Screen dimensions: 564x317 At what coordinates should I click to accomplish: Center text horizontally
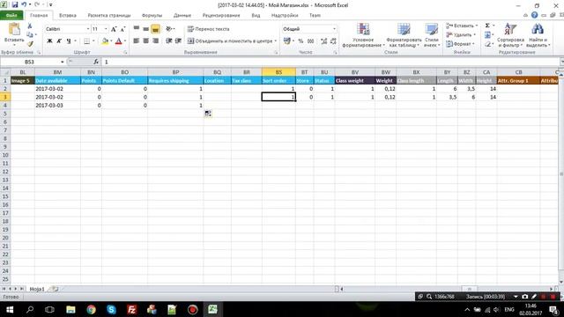pyautogui.click(x=145, y=41)
